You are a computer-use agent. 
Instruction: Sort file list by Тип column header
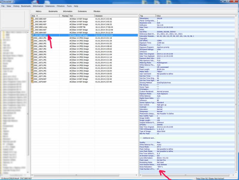(82, 16)
